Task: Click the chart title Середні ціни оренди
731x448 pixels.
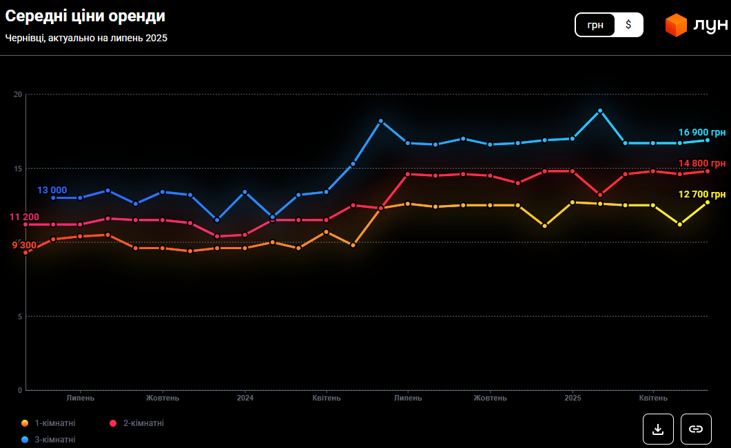Action: pos(85,16)
